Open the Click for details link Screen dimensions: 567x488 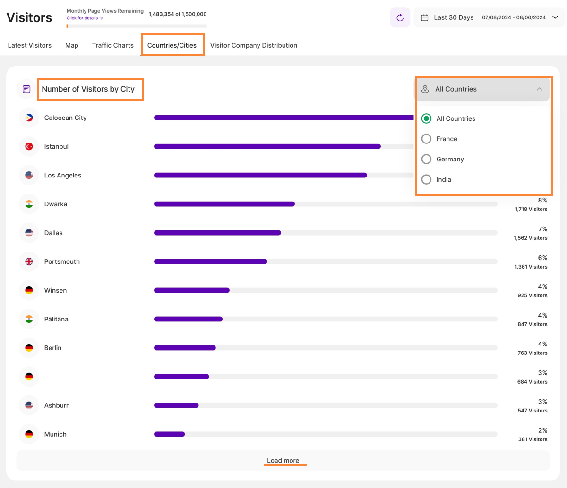[x=85, y=18]
